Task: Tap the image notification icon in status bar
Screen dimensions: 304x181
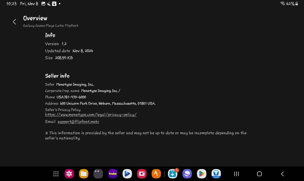Action: point(43,4)
